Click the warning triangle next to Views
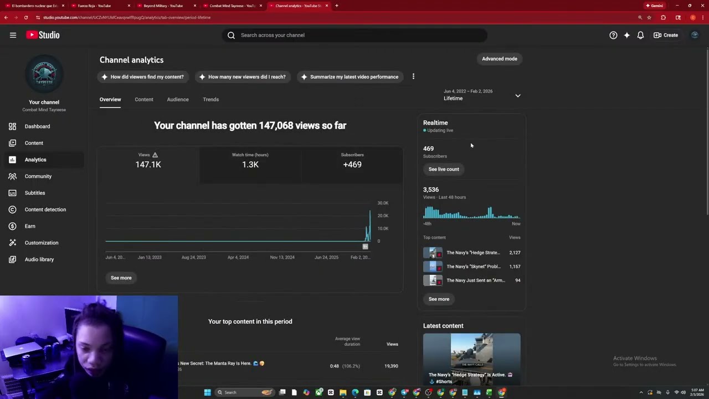709x399 pixels. pyautogui.click(x=155, y=155)
